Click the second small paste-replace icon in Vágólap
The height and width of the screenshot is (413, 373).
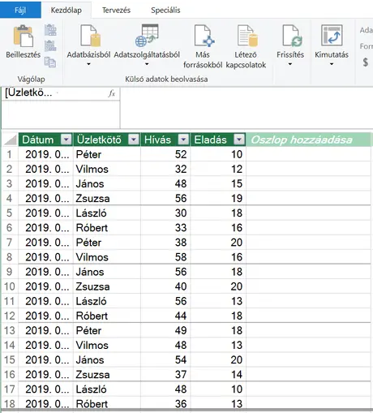50,45
